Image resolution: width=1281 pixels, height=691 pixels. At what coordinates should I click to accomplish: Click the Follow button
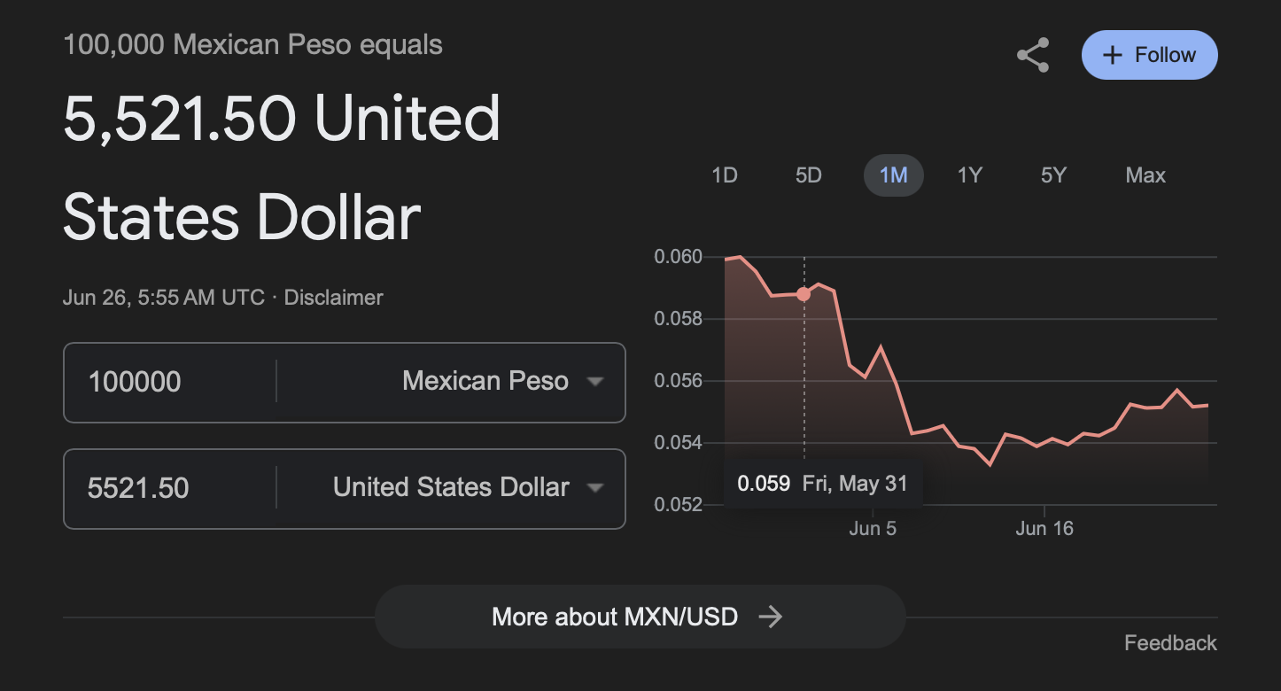[x=1149, y=55]
